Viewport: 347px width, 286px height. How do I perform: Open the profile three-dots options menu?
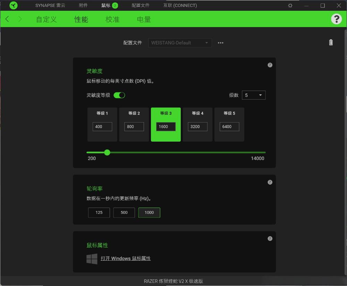(221, 43)
